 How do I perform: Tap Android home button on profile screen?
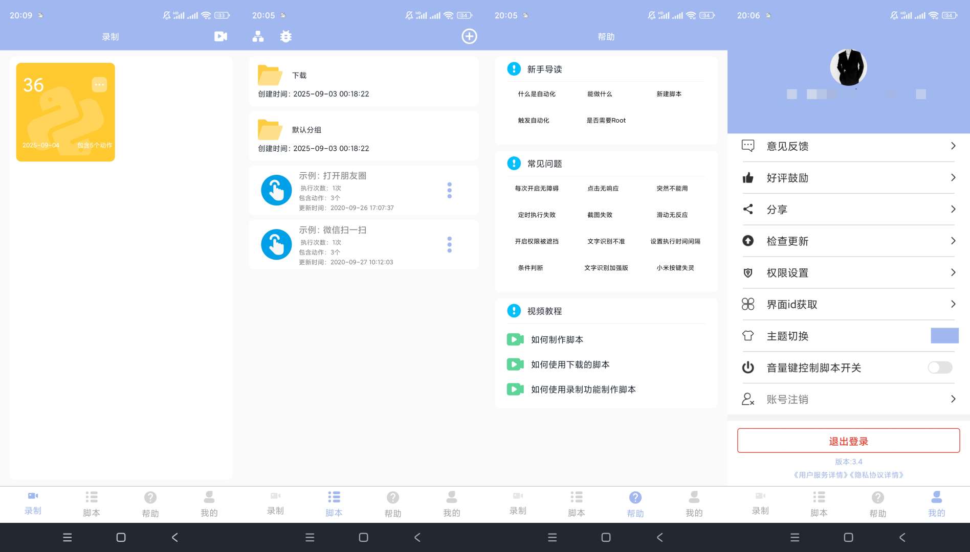pos(848,537)
